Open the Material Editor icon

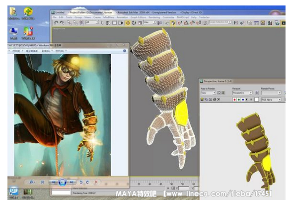[270, 23]
